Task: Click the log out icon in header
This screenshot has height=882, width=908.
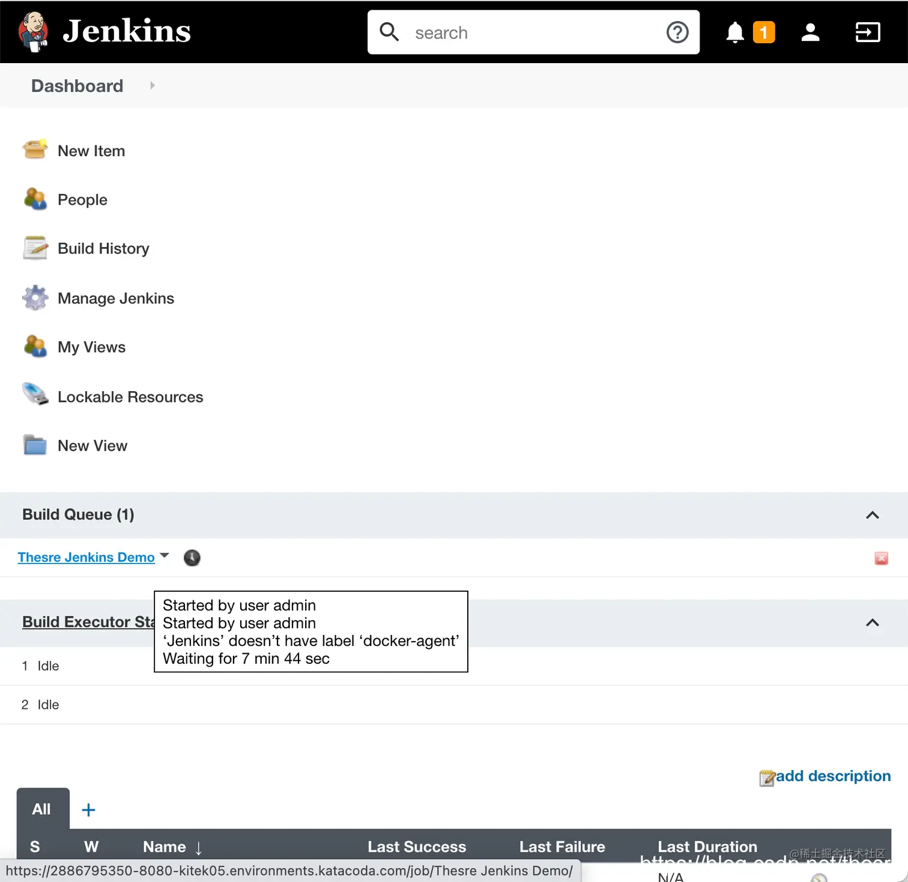Action: tap(868, 32)
